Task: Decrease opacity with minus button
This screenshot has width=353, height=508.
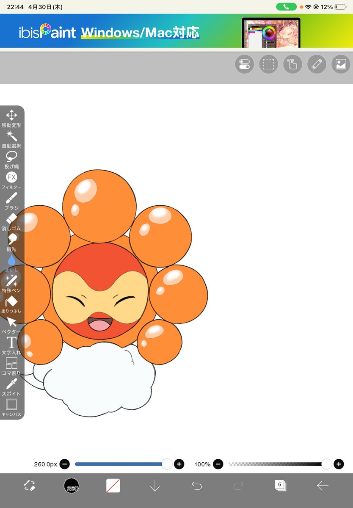Action: (218, 464)
